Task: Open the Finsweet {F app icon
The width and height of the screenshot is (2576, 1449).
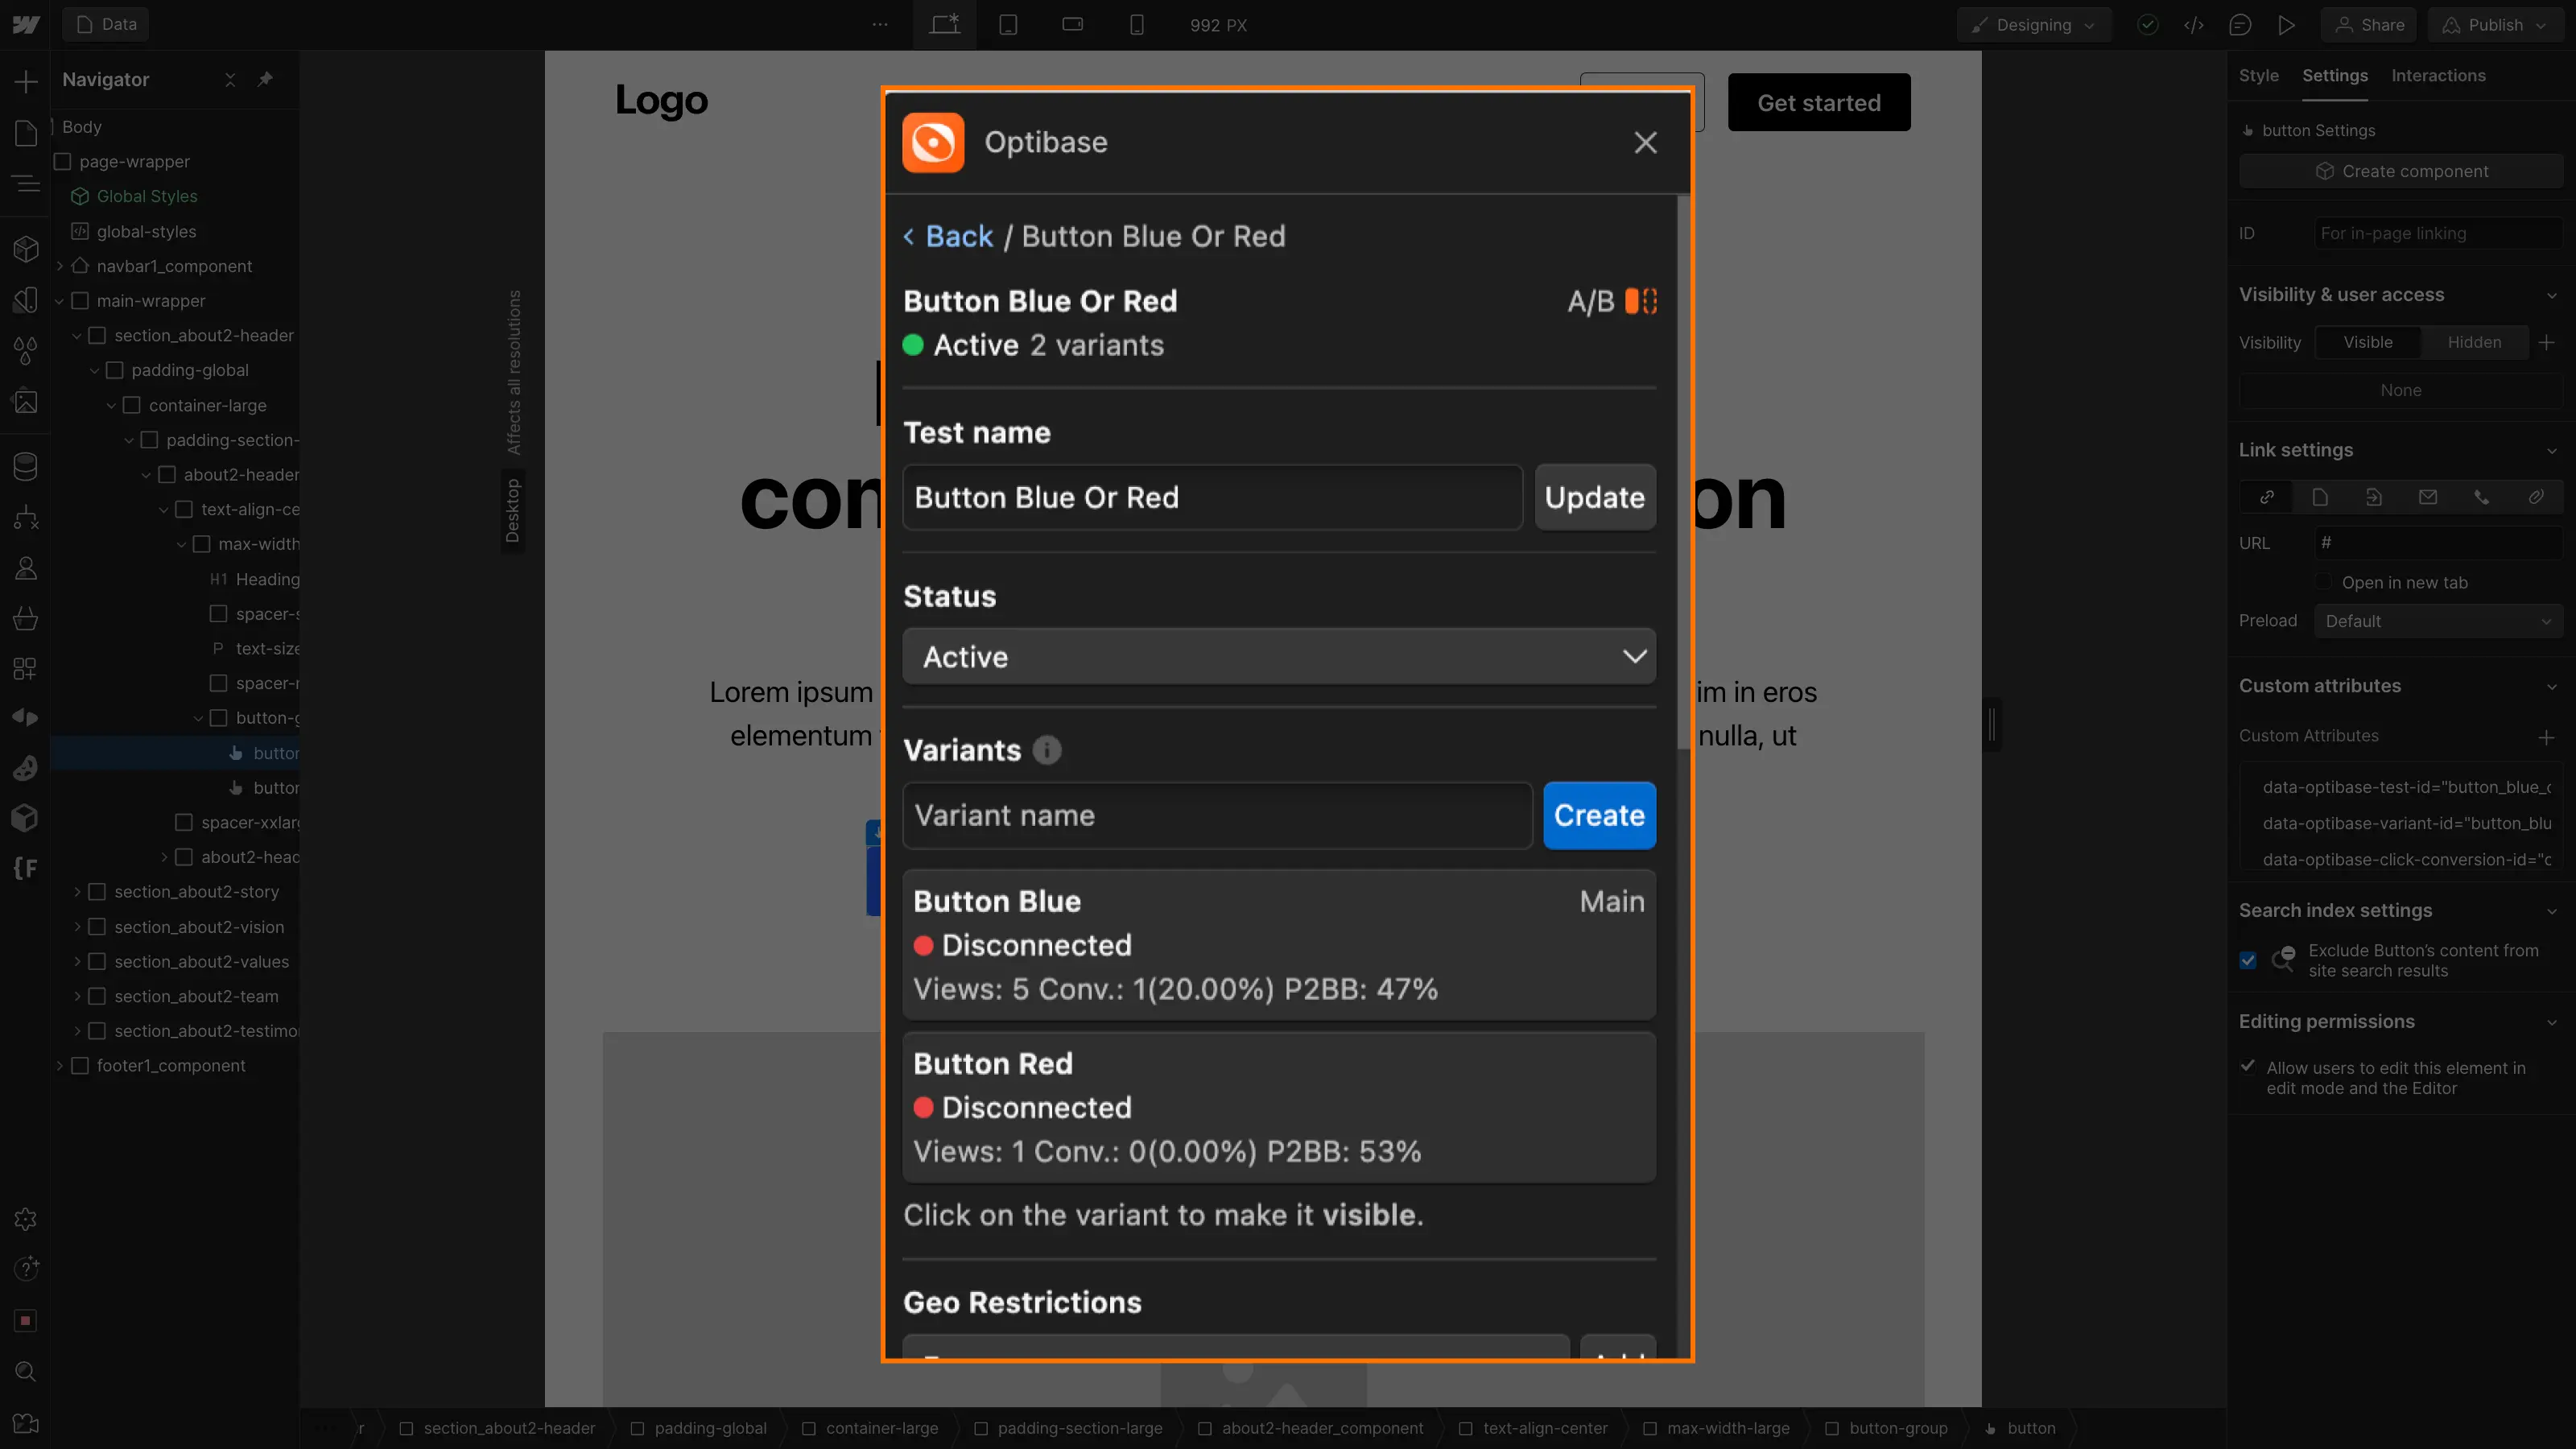Action: pos(26,868)
